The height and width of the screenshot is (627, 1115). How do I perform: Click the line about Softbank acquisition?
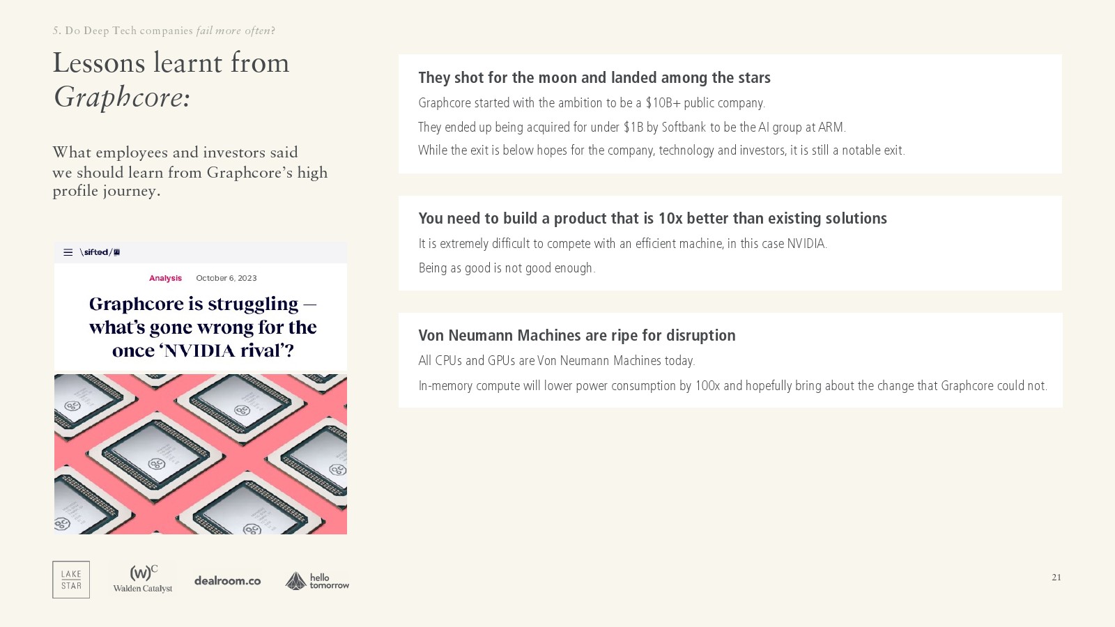631,127
